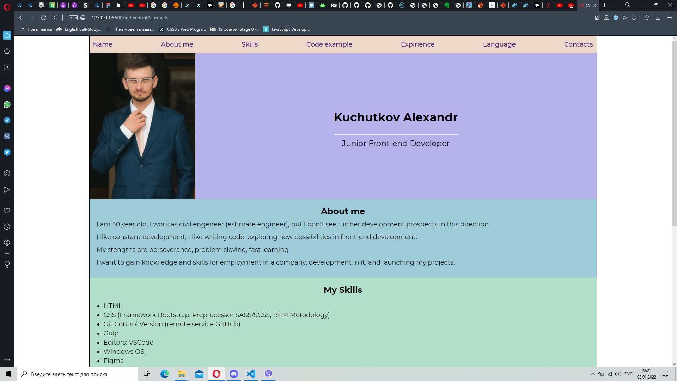This screenshot has width=677, height=381.
Task: Open VK in Opera sidebar
Action: point(7,136)
